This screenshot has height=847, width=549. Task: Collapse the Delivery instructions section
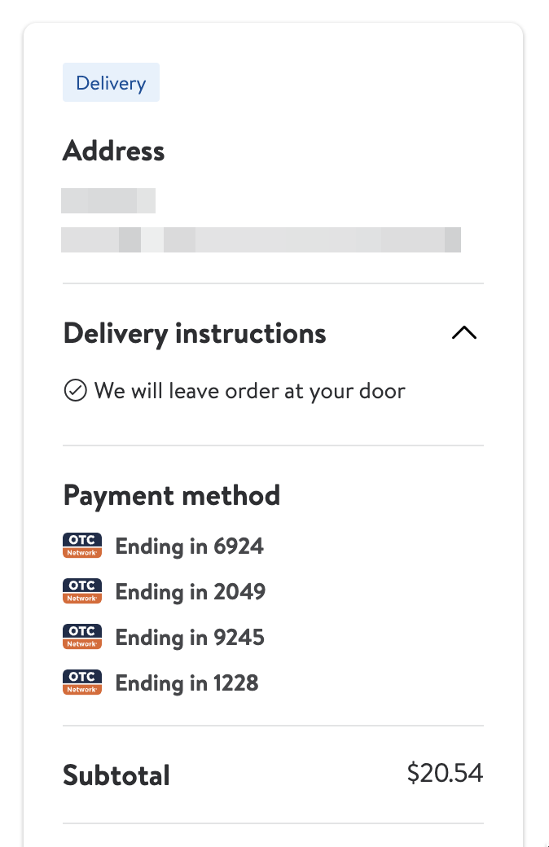tap(463, 333)
